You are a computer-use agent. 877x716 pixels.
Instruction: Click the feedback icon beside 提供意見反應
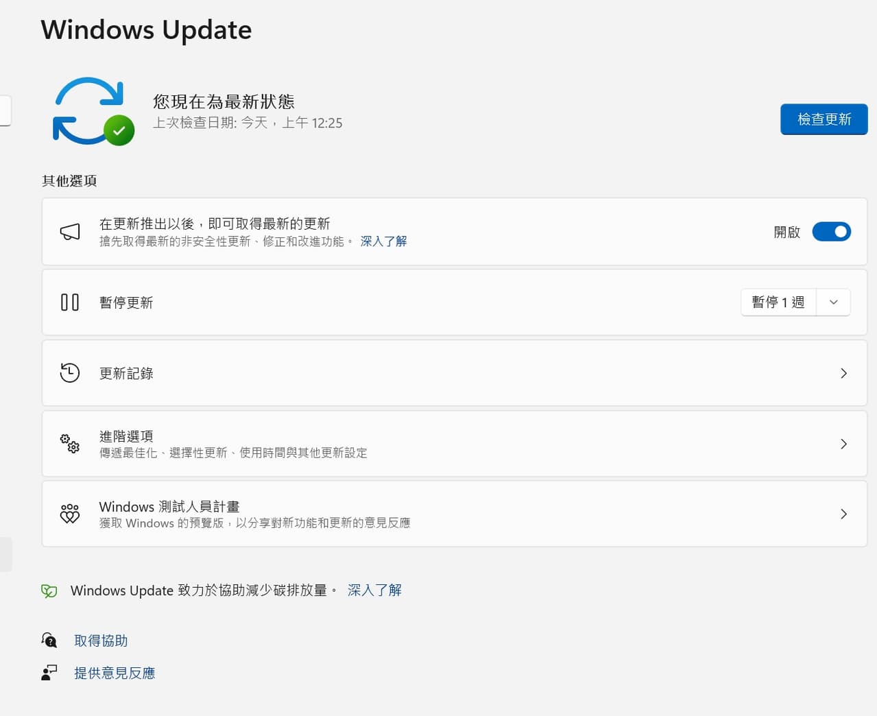[49, 673]
